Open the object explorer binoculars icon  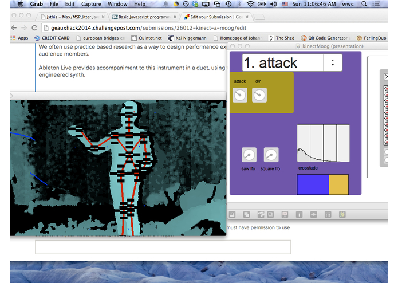[261, 215]
